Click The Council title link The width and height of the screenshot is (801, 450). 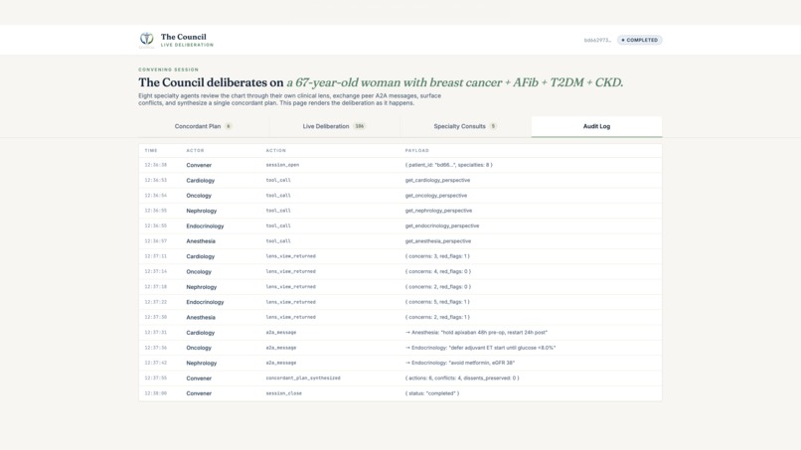[184, 37]
